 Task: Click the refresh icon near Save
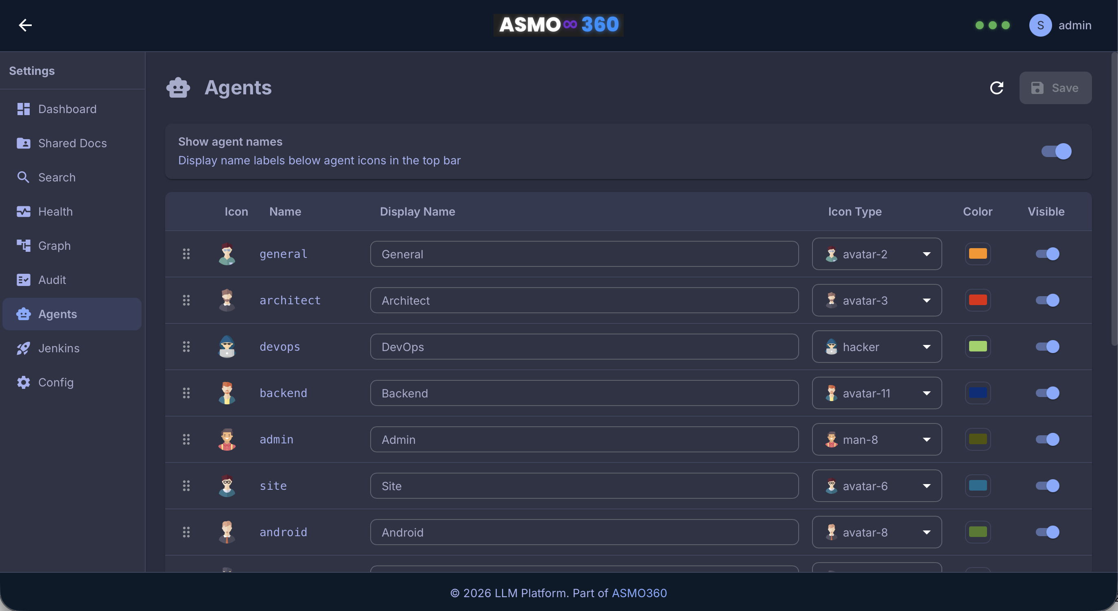coord(997,87)
